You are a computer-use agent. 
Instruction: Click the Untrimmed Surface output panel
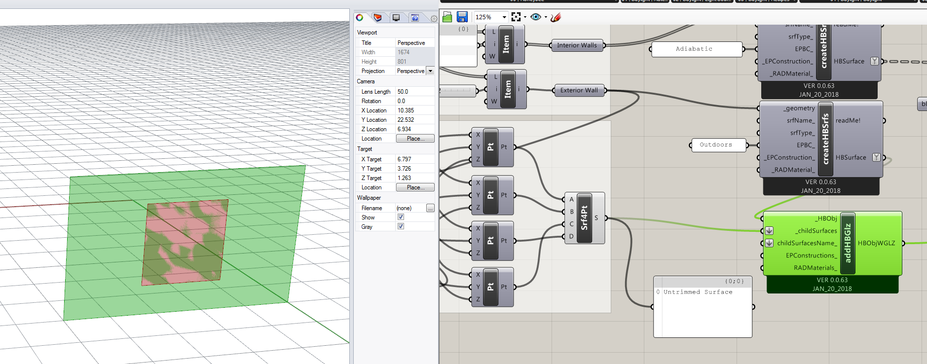coord(703,307)
